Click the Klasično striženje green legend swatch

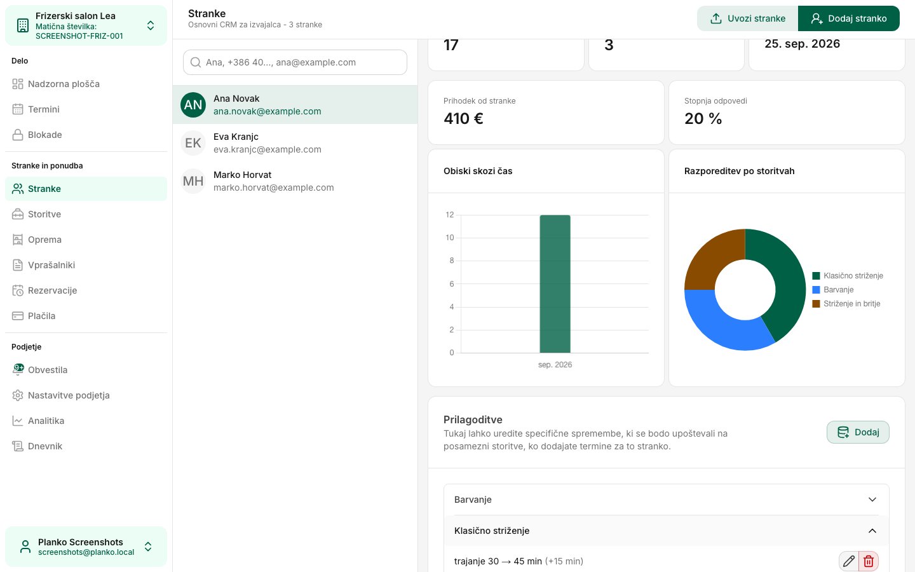(817, 276)
